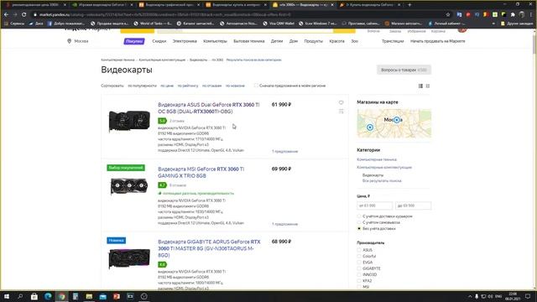537x302 pixels.
Task: Open Microsoft Edge from taskbar
Action: (x=48, y=296)
